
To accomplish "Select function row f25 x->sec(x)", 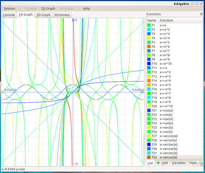I will (x=174, y=127).
